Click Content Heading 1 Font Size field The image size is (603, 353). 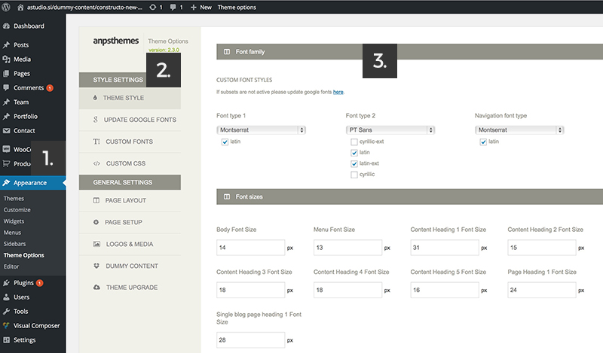point(445,248)
